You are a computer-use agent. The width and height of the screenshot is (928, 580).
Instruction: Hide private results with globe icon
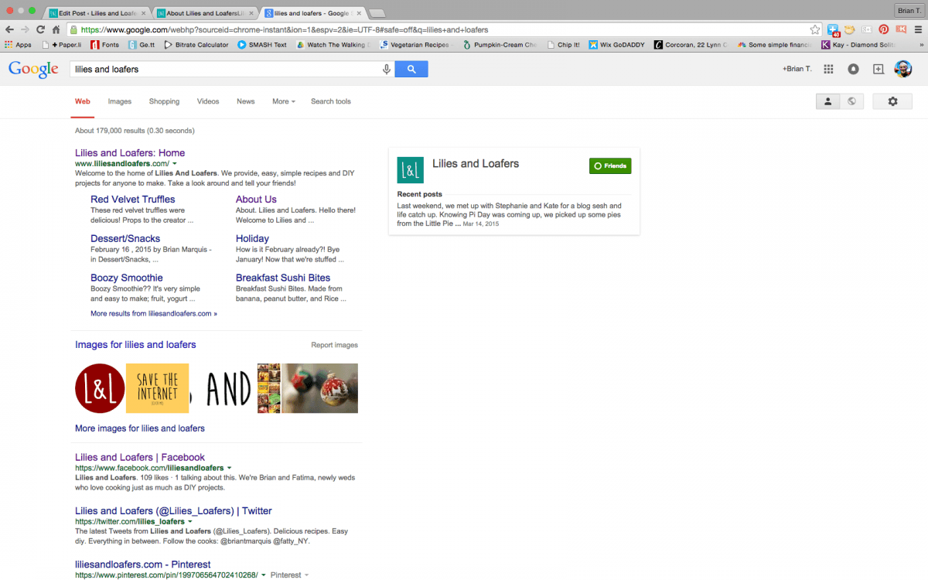point(851,101)
